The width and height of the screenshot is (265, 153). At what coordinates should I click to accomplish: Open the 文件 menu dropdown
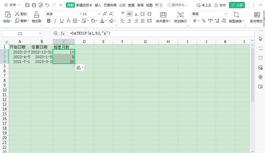[x=12, y=5]
